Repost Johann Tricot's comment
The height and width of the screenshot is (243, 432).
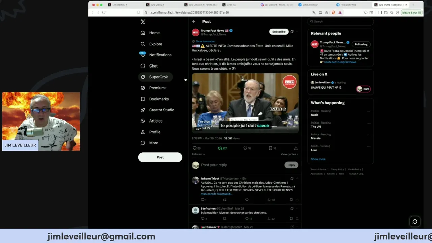tap(225, 200)
